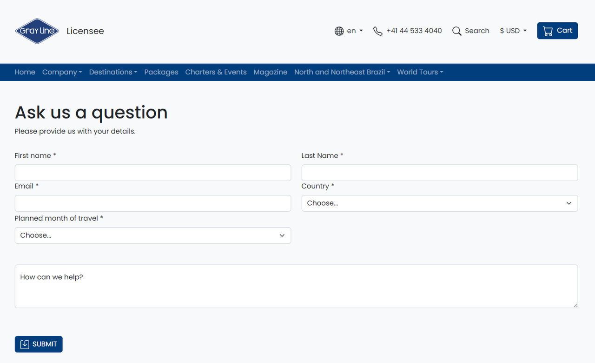Open the USD currency dropdown
595x363 pixels.
(x=513, y=31)
